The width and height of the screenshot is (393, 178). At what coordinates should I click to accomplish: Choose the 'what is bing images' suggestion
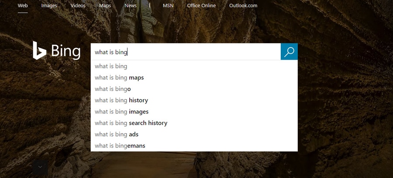pyautogui.click(x=121, y=112)
